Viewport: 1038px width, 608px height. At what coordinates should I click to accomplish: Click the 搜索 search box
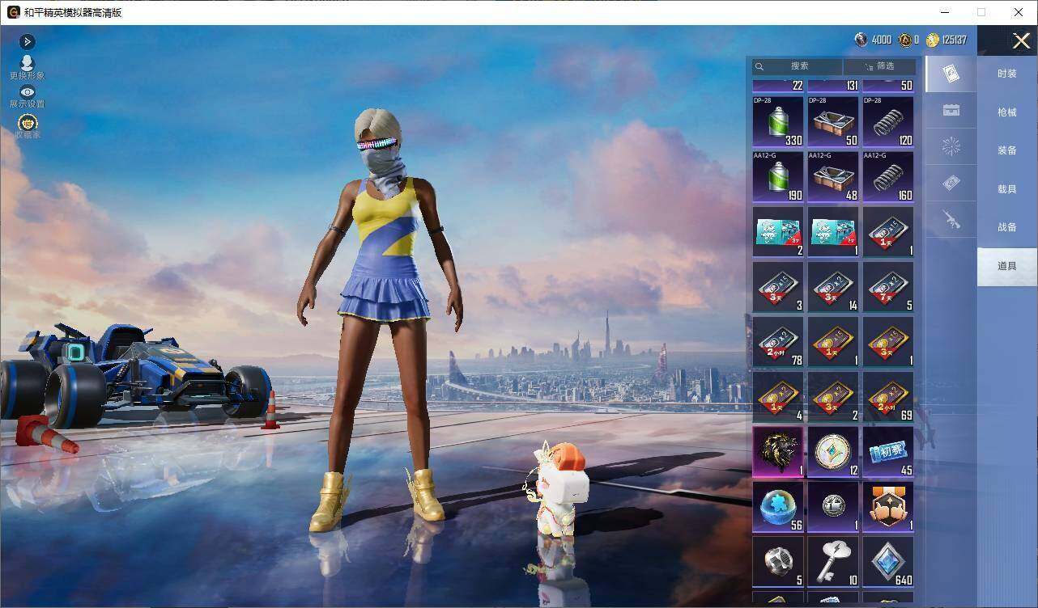(x=798, y=66)
